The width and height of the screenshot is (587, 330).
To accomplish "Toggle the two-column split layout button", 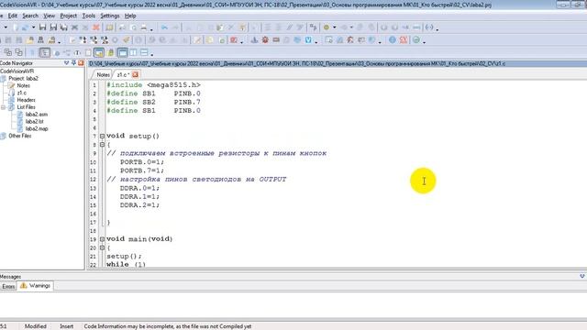I will tap(133, 52).
